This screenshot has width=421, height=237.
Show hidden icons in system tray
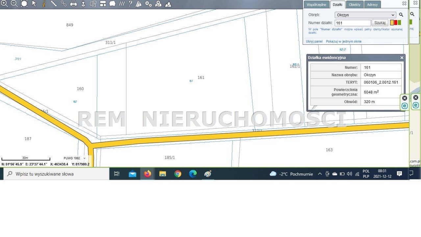click(320, 174)
